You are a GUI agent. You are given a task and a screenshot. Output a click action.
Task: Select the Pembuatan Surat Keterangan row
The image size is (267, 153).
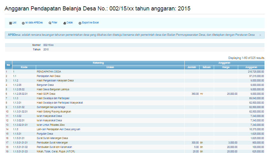54,143
